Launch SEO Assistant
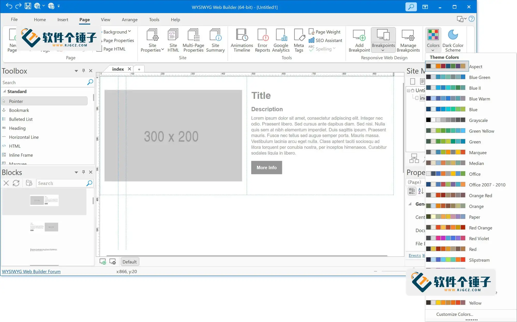 pyautogui.click(x=325, y=40)
